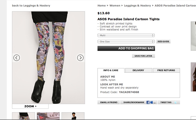Open the Size Guide

(163, 42)
